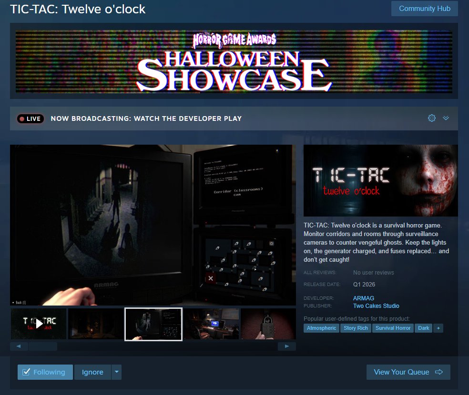Open the ARMAG developer page

(x=363, y=298)
